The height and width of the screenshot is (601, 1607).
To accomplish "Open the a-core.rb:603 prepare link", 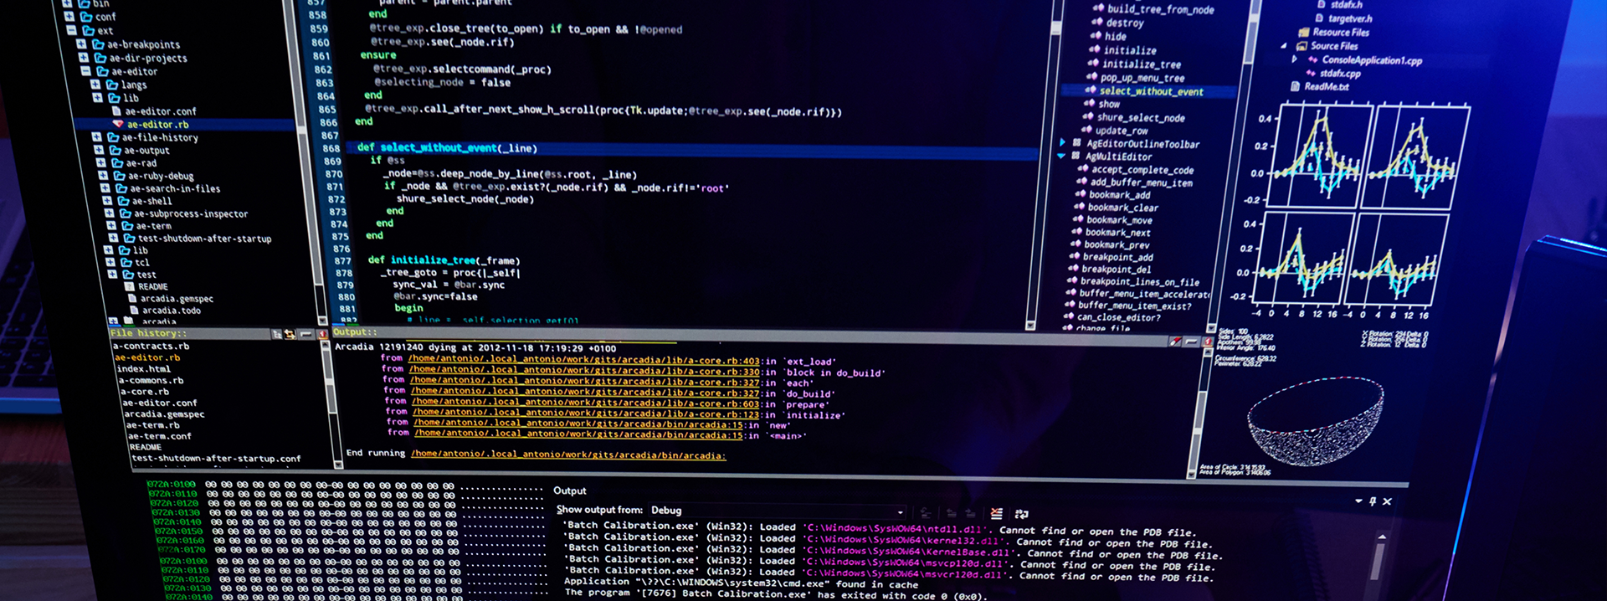I will [585, 403].
